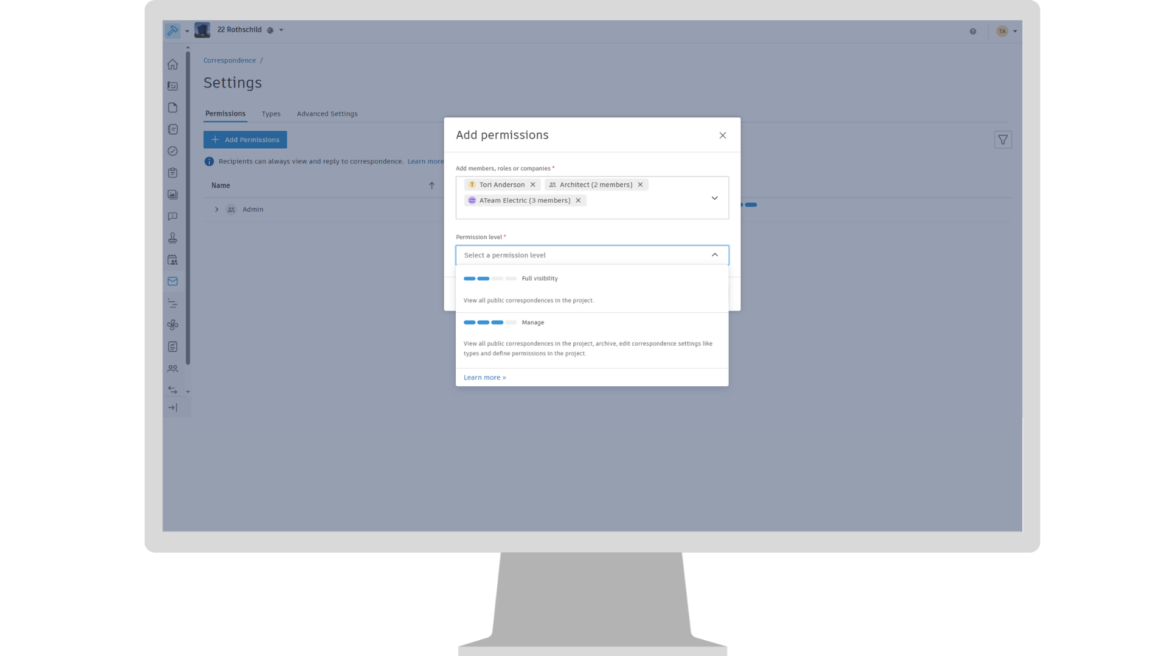Expand the Admin row

[x=216, y=210]
